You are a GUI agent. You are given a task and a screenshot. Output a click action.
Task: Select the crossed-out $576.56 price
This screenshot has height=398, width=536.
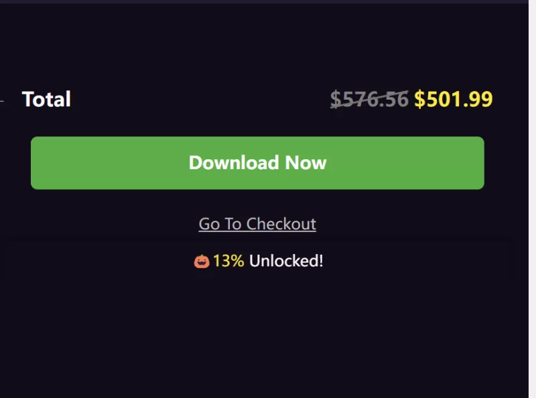[369, 99]
